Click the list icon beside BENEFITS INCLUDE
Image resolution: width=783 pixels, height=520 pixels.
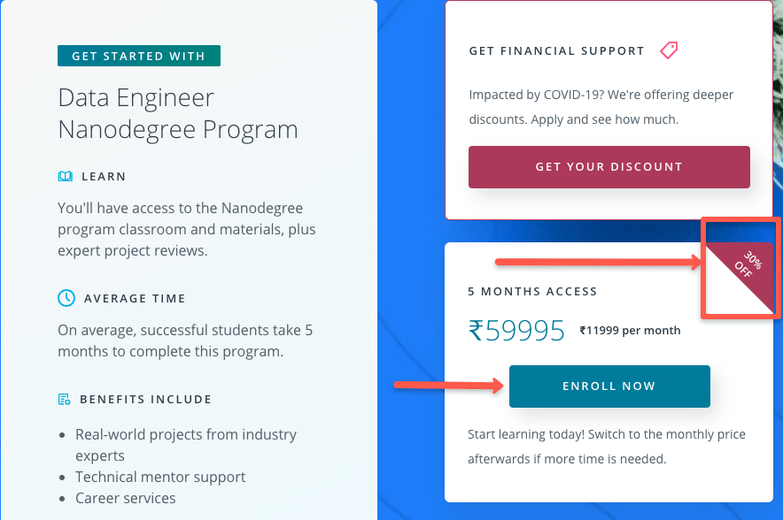[65, 399]
